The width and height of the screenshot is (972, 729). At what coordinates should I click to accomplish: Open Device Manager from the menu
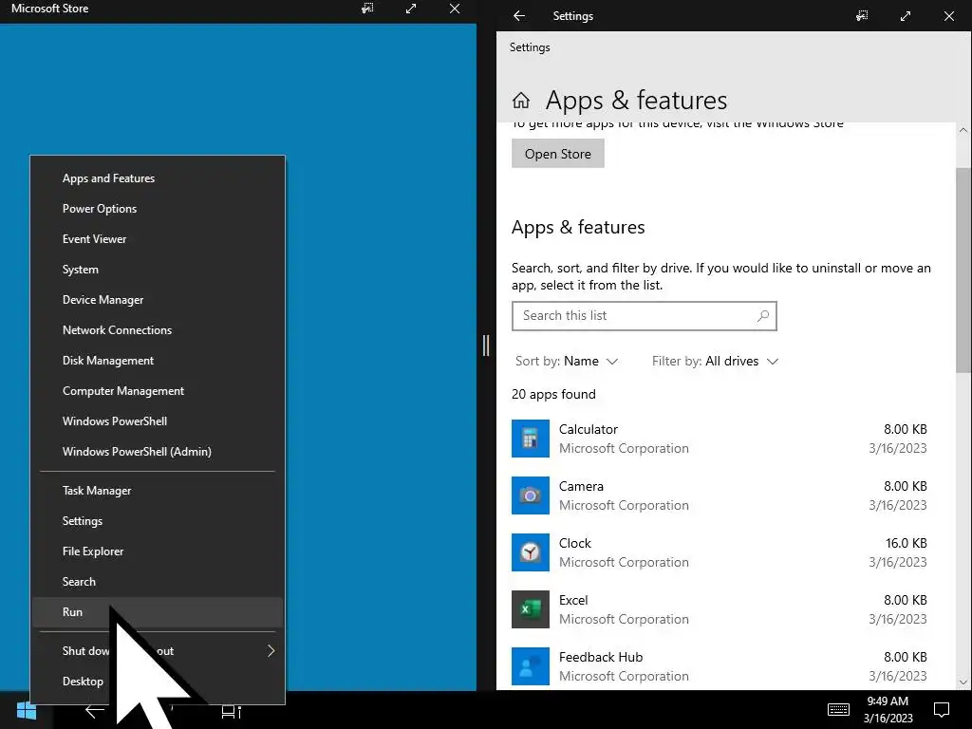click(x=159, y=300)
